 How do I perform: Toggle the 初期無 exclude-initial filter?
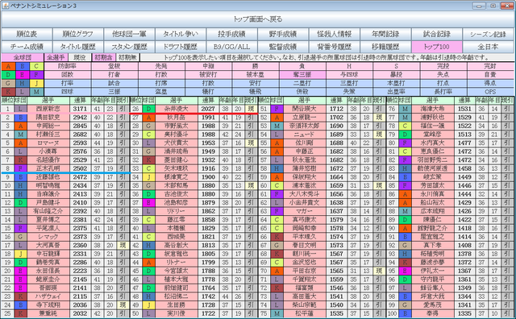(x=127, y=57)
